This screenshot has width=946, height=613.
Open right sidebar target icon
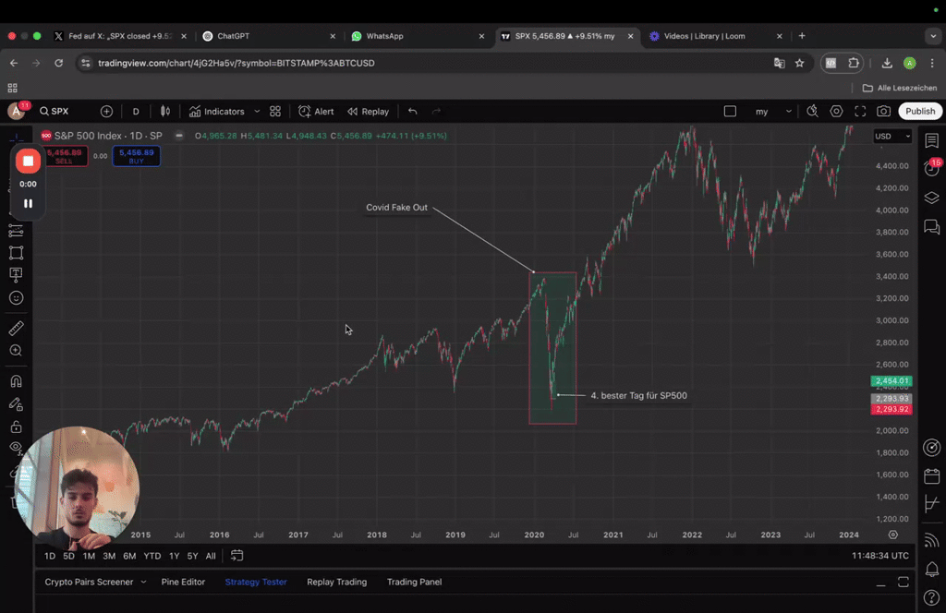pyautogui.click(x=931, y=447)
